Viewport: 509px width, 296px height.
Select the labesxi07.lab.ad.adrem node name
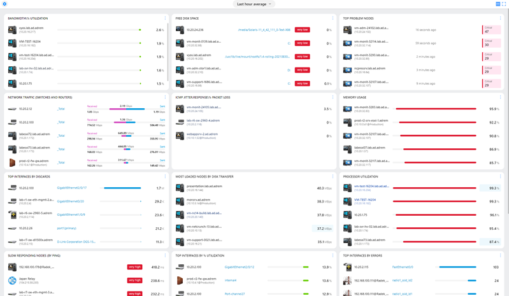[369, 148]
